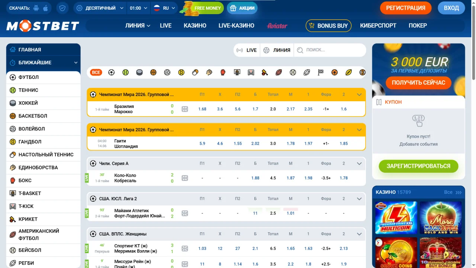Image resolution: width=476 pixels, height=268 pixels.
Task: Select the American football icon in filter row
Action: (279, 72)
